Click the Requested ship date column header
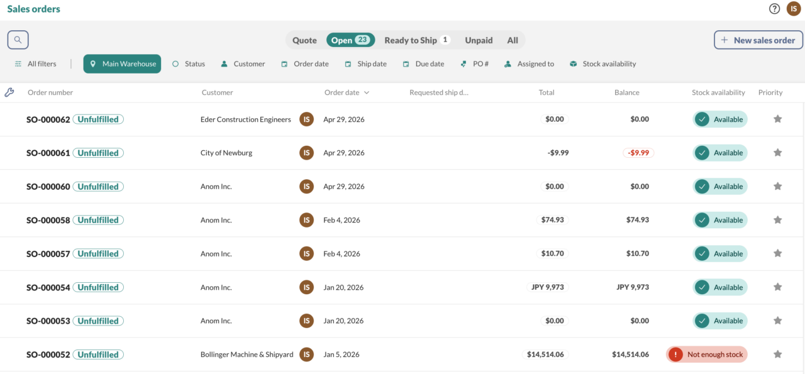The image size is (805, 374). click(x=439, y=92)
